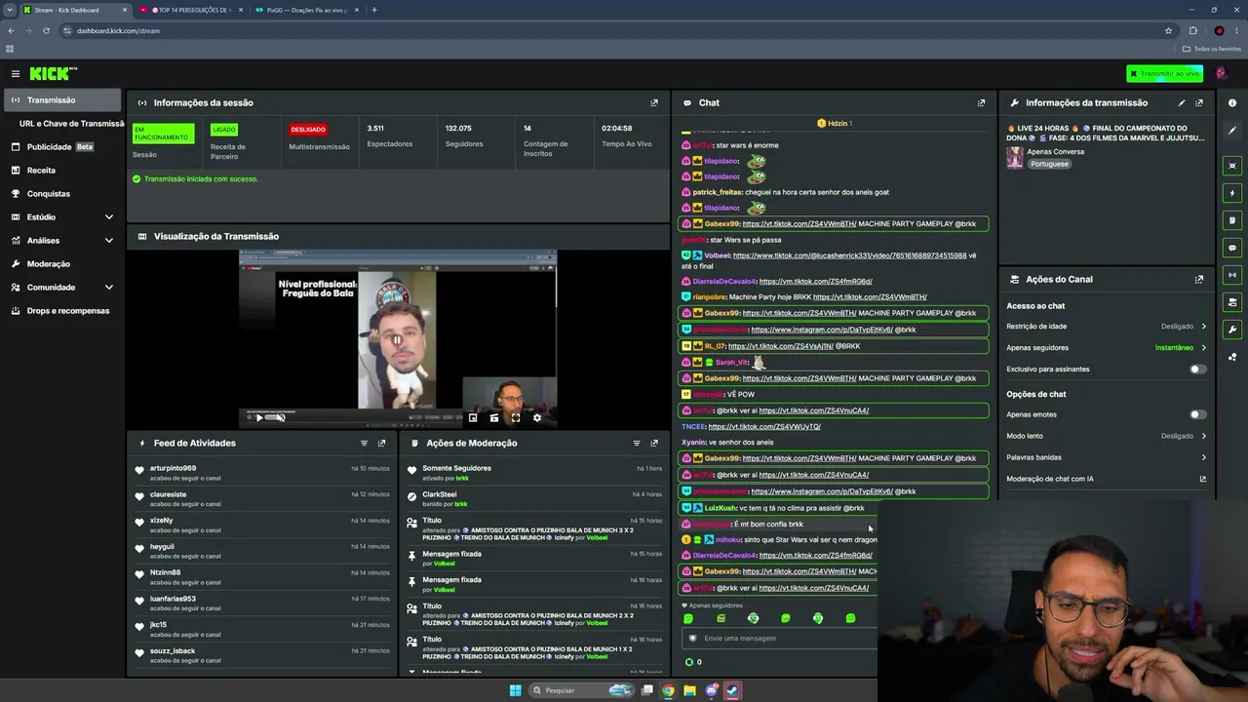This screenshot has height=702, width=1248.
Task: Open Restrição de idade options
Action: pos(1107,327)
